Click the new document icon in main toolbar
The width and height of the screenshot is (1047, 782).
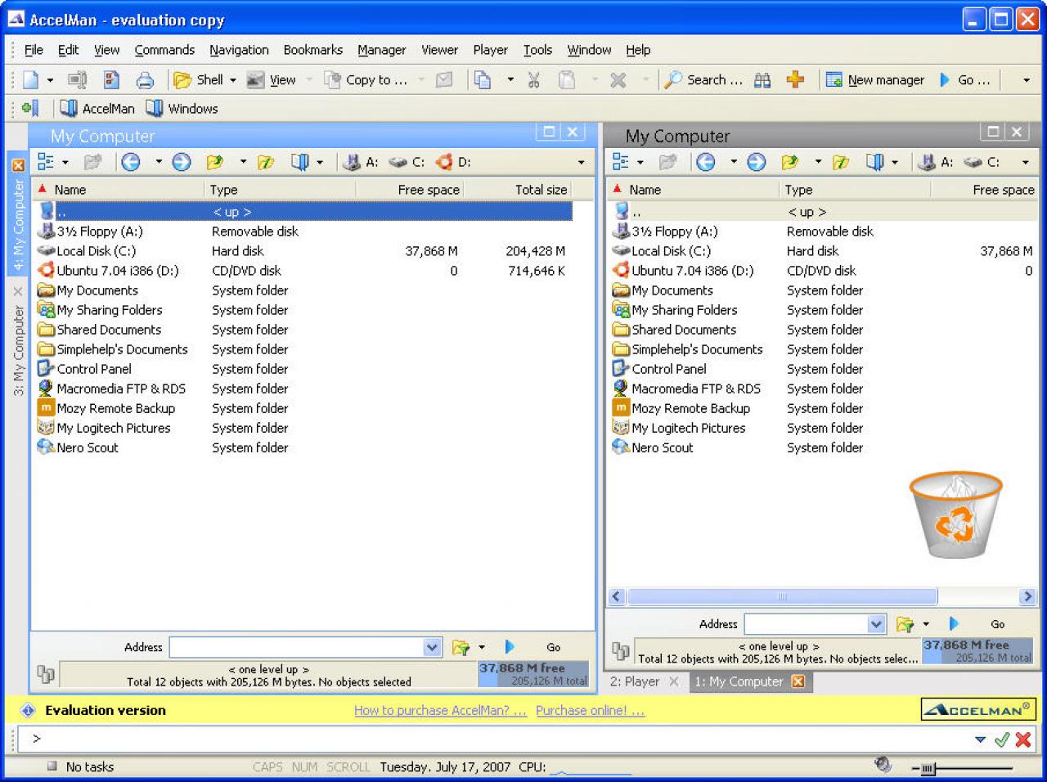pos(31,79)
